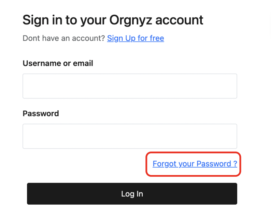Start password recovery via Forgot your Password

pyautogui.click(x=195, y=164)
